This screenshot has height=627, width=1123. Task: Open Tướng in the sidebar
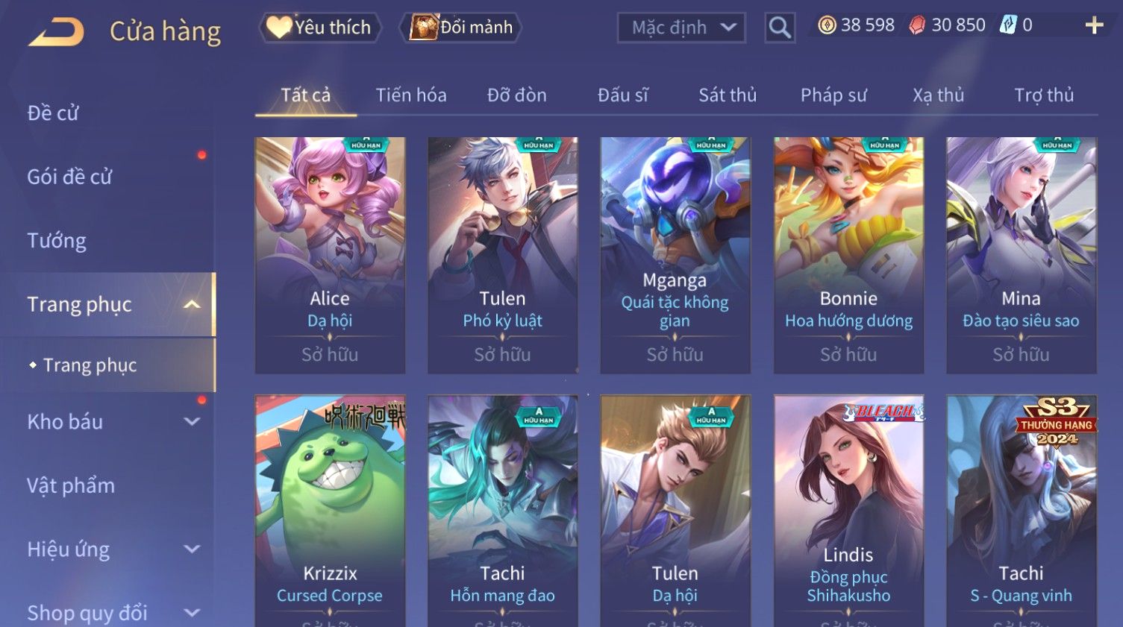pyautogui.click(x=57, y=241)
